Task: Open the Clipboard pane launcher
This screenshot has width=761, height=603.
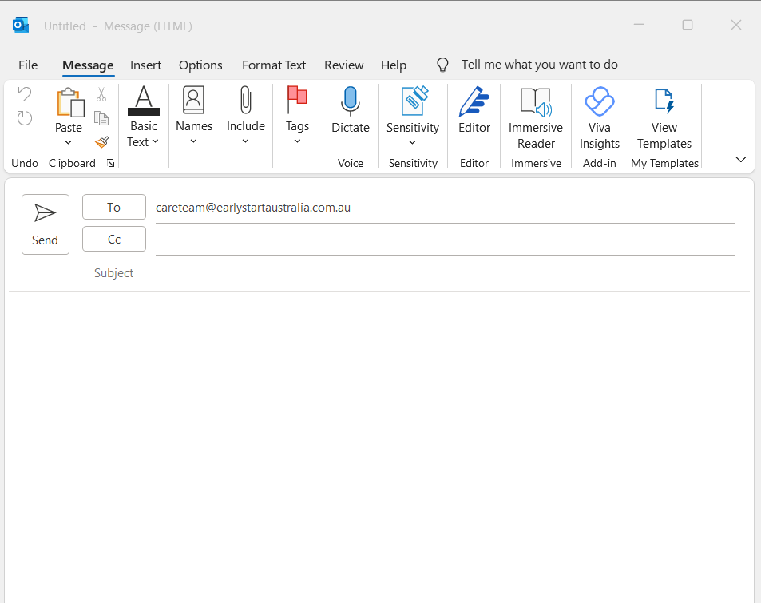Action: 111,163
